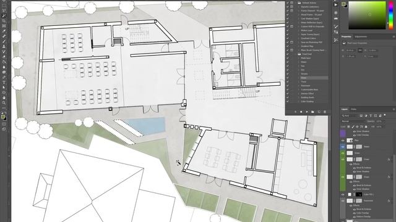Click the Actions play icon in collapsed dock

[335, 5]
